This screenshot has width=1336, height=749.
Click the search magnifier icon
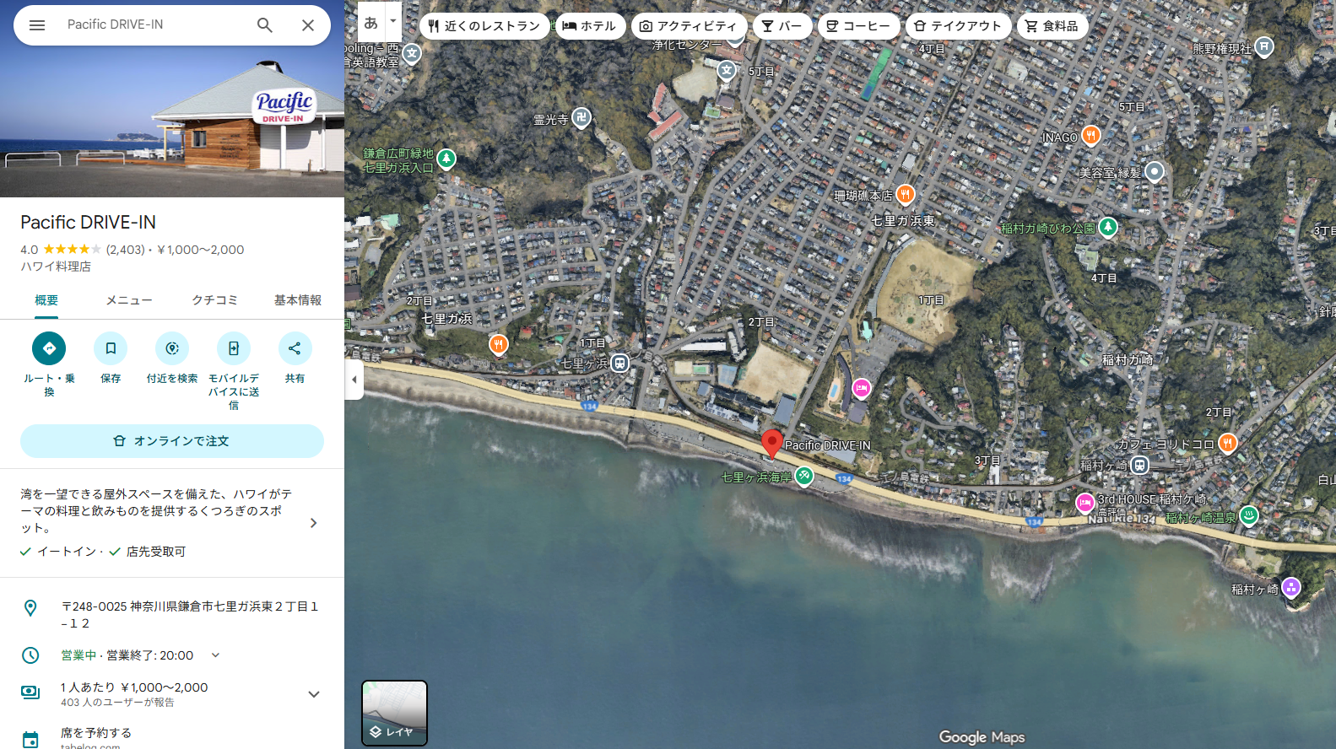click(265, 25)
